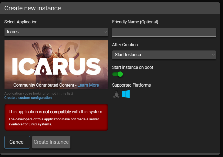Follow the Create a custom configuration link

pyautogui.click(x=28, y=97)
